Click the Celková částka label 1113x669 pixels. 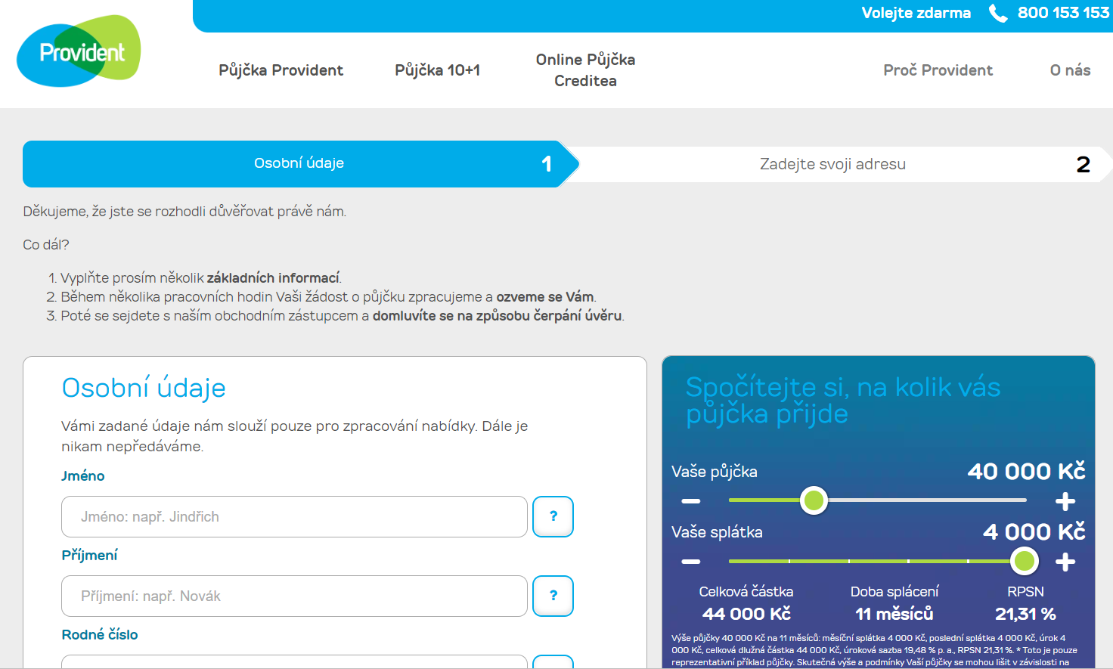[746, 591]
